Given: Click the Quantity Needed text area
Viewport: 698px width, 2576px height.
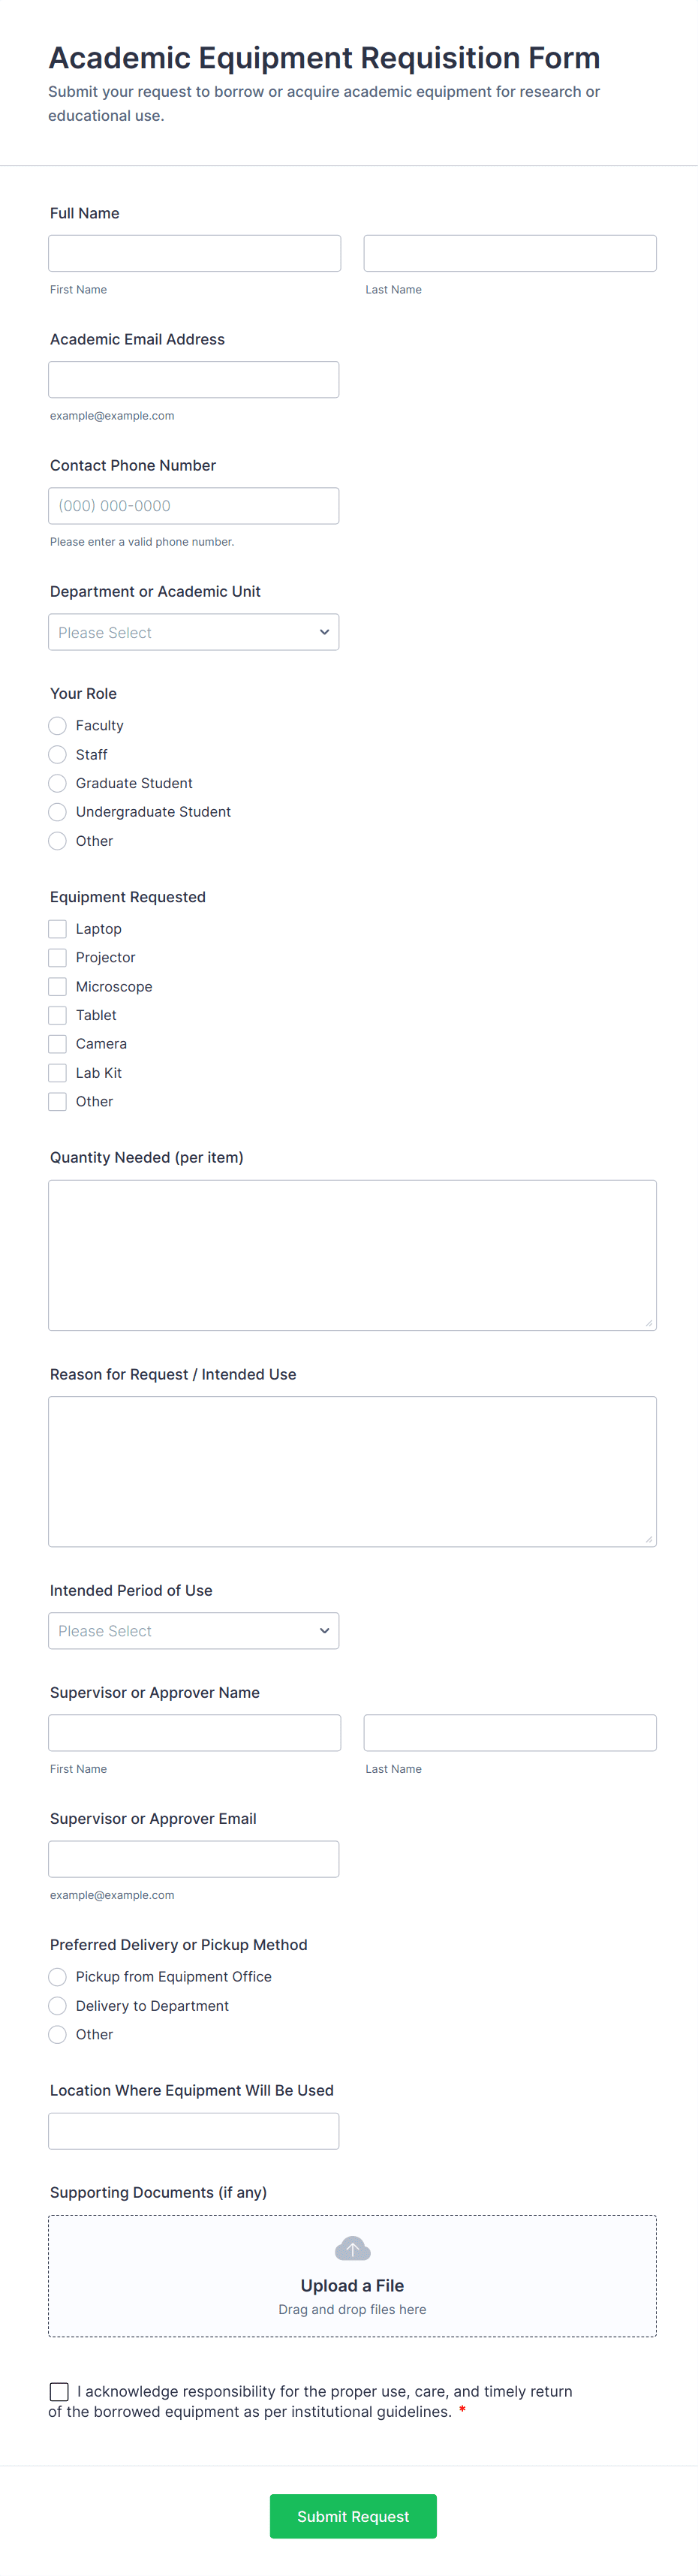Looking at the screenshot, I should [351, 1254].
